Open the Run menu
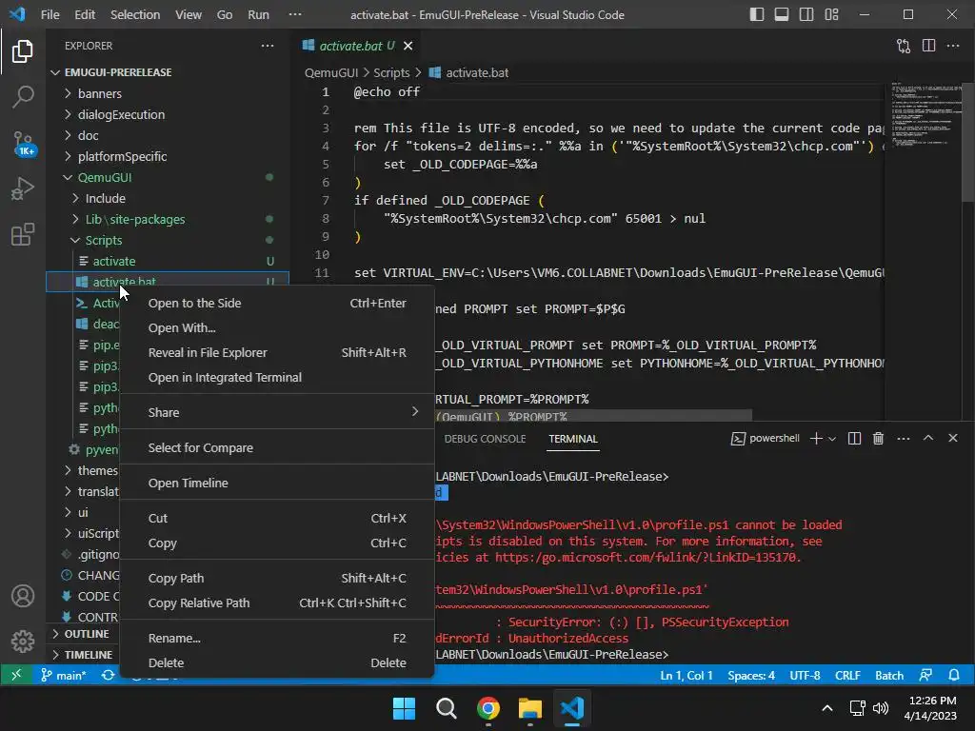Viewport: 975px width, 731px height. tap(258, 14)
